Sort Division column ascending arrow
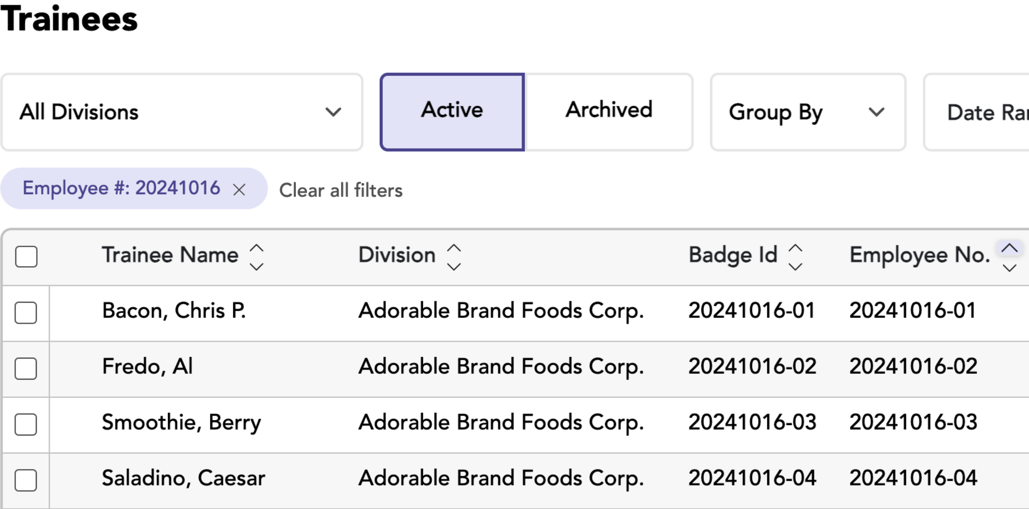Screen dimensions: 1029x509 [454, 248]
